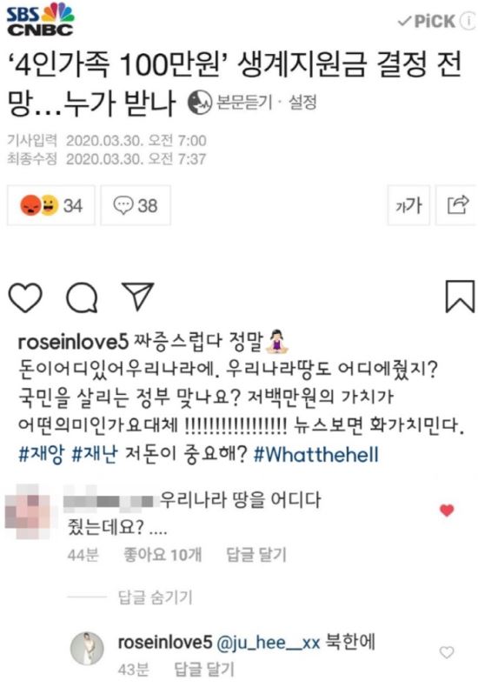Click 답글 달기 under first comment

click(256, 554)
